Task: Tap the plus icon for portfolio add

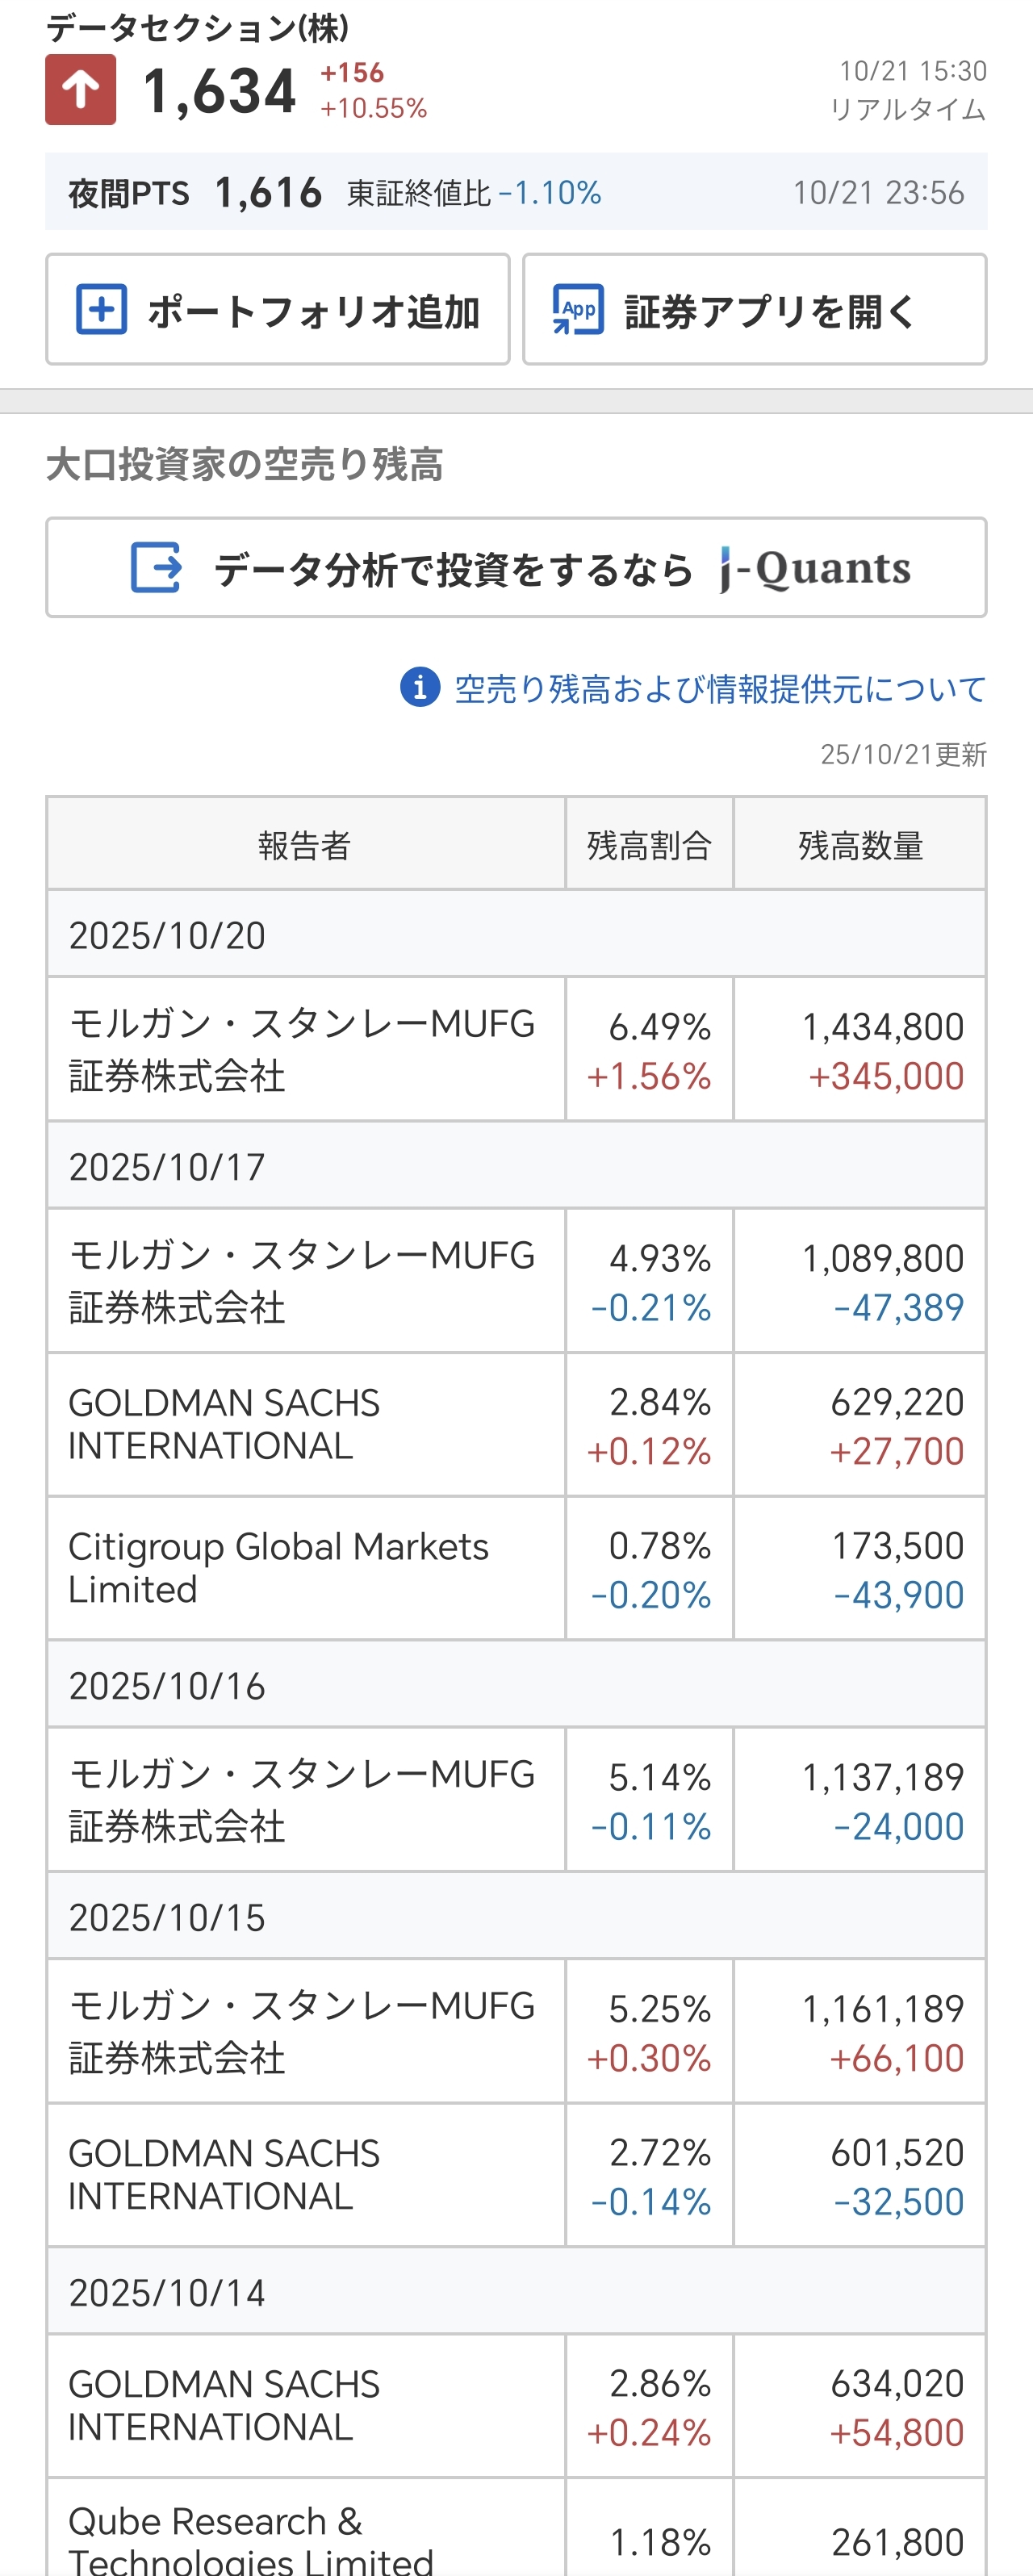Action: 102,309
